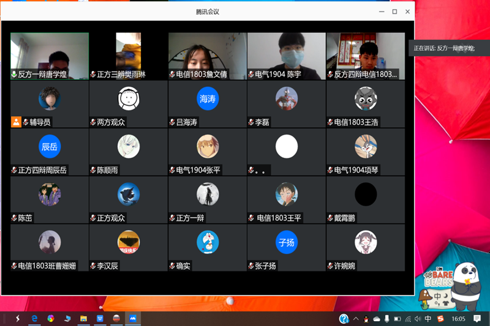This screenshot has width=490, height=326.
Task: Click 李汉辰's avatar picture
Action: pyautogui.click(x=129, y=242)
